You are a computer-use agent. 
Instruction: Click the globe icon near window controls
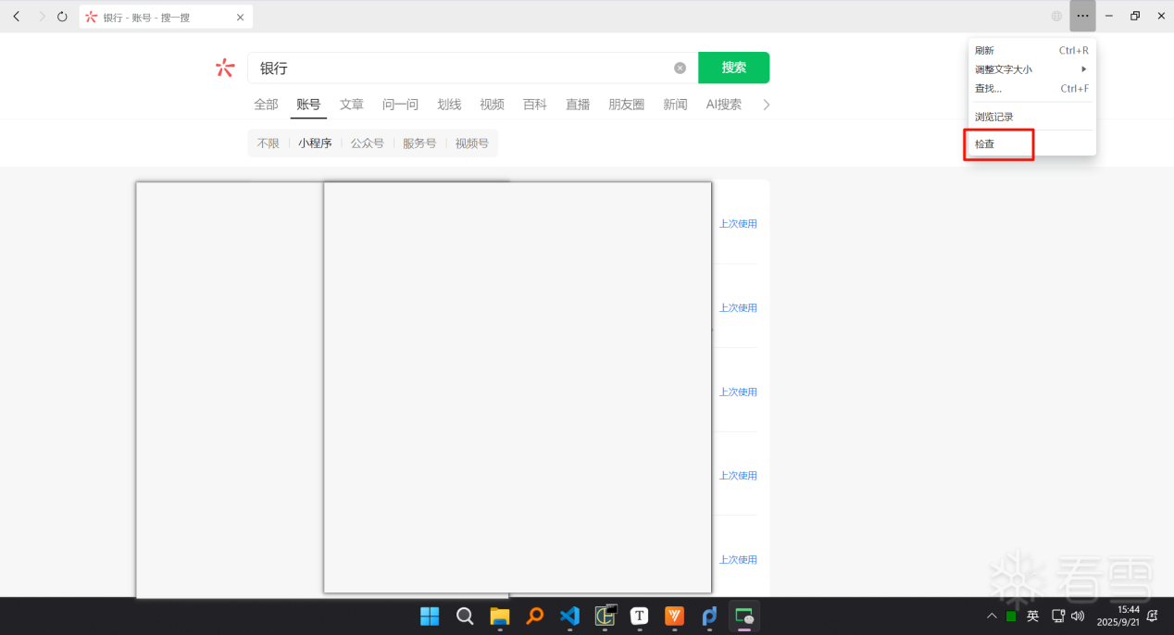tap(1055, 16)
